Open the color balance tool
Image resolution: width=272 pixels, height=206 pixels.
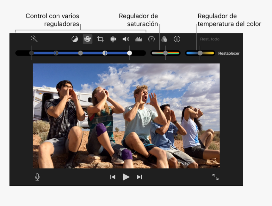(x=75, y=39)
